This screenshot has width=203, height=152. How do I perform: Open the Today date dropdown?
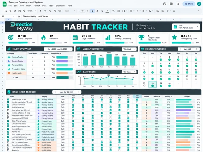point(186,27)
